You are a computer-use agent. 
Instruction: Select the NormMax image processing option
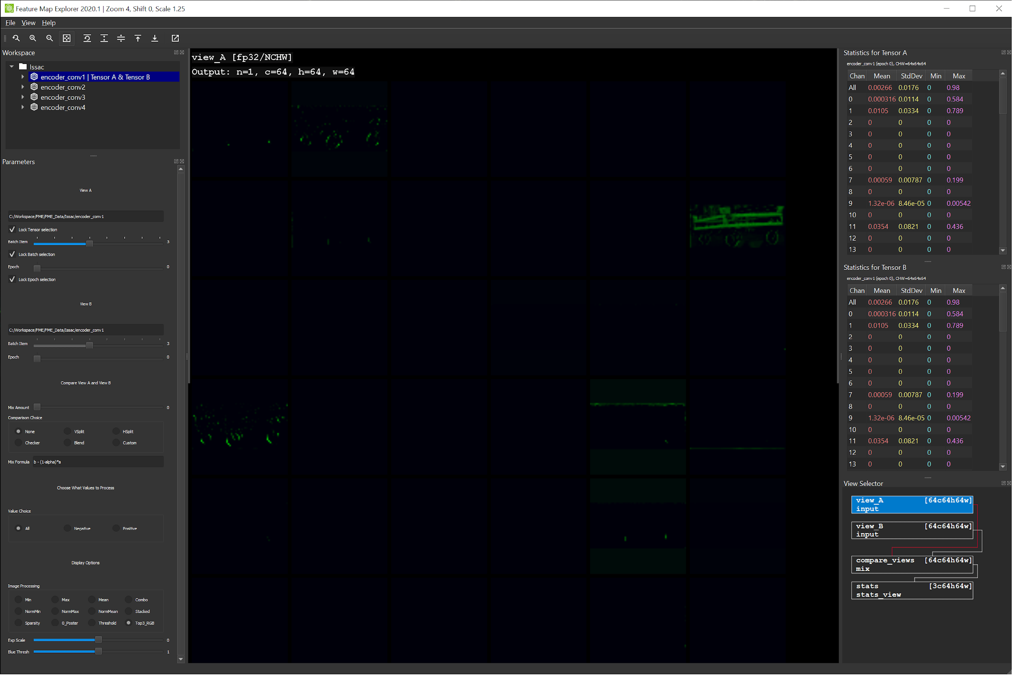[55, 611]
